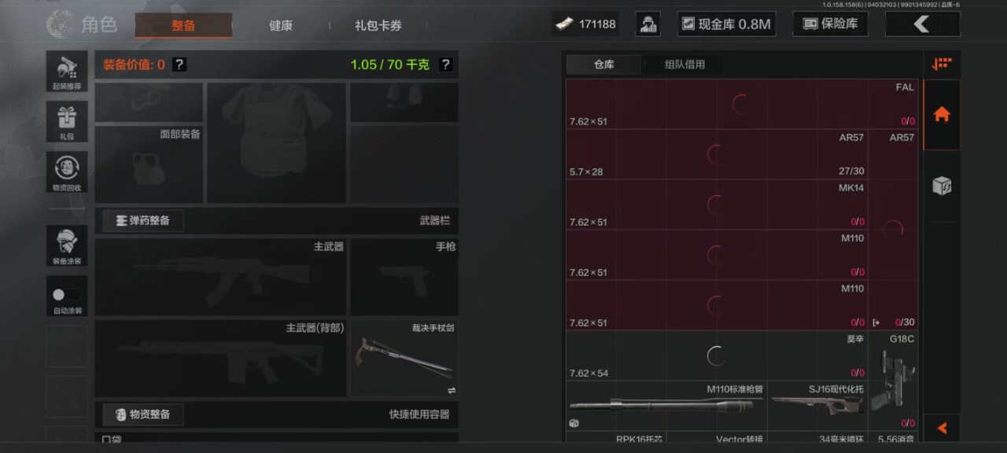Screen dimensions: 1007x453
Task: Select the warehouse home icon in sidebar
Action: (941, 115)
